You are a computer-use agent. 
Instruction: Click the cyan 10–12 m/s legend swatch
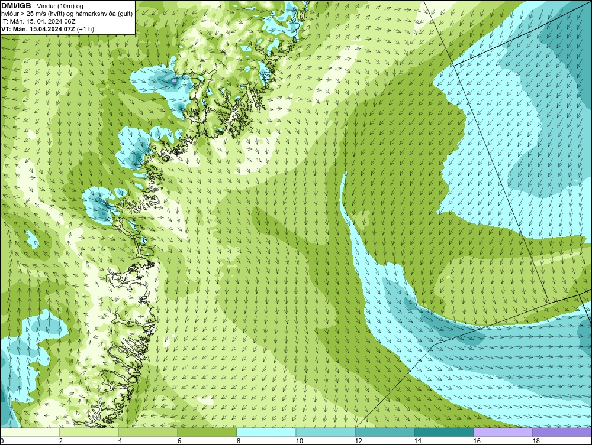pyautogui.click(x=326, y=432)
